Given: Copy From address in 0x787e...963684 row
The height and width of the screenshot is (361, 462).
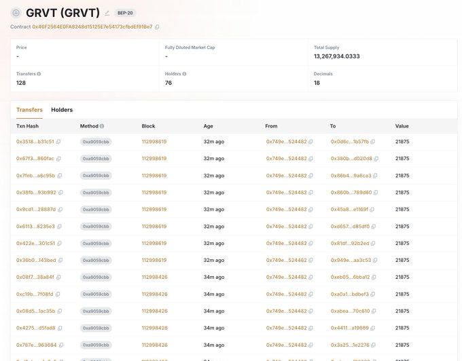Looking at the screenshot, I should (x=310, y=345).
